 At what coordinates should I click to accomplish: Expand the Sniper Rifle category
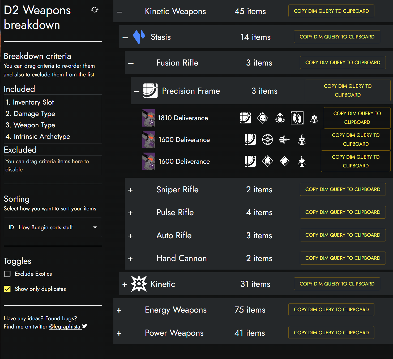130,189
